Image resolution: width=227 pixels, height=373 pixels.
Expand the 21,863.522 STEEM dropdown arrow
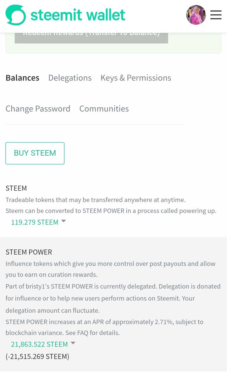click(73, 343)
